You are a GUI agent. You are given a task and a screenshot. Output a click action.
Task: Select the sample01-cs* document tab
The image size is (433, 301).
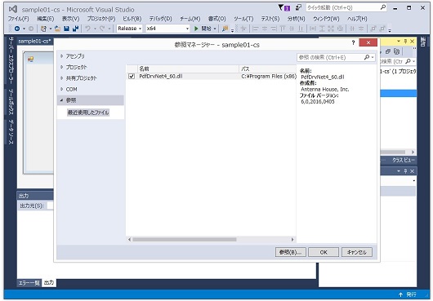34,41
